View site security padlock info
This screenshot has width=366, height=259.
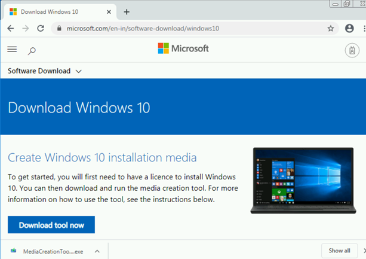pyautogui.click(x=59, y=29)
